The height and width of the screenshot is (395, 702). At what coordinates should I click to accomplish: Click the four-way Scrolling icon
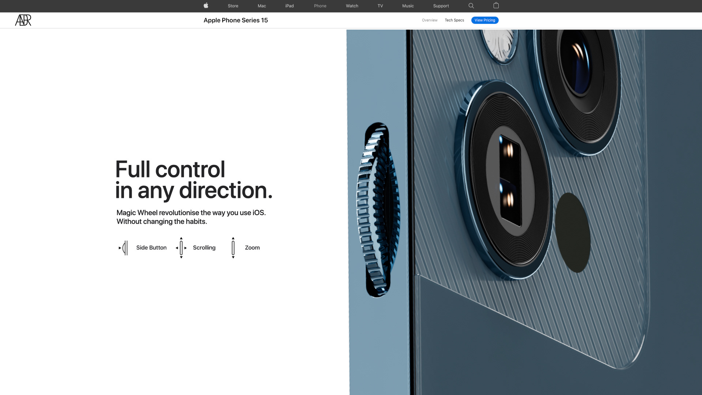click(x=181, y=248)
